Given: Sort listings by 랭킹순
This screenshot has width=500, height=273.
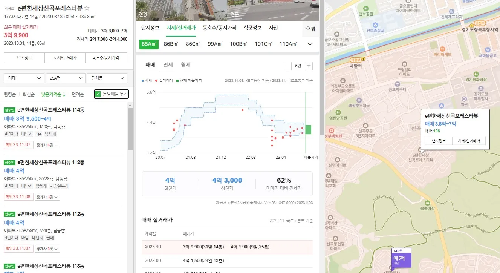Looking at the screenshot, I should point(10,94).
